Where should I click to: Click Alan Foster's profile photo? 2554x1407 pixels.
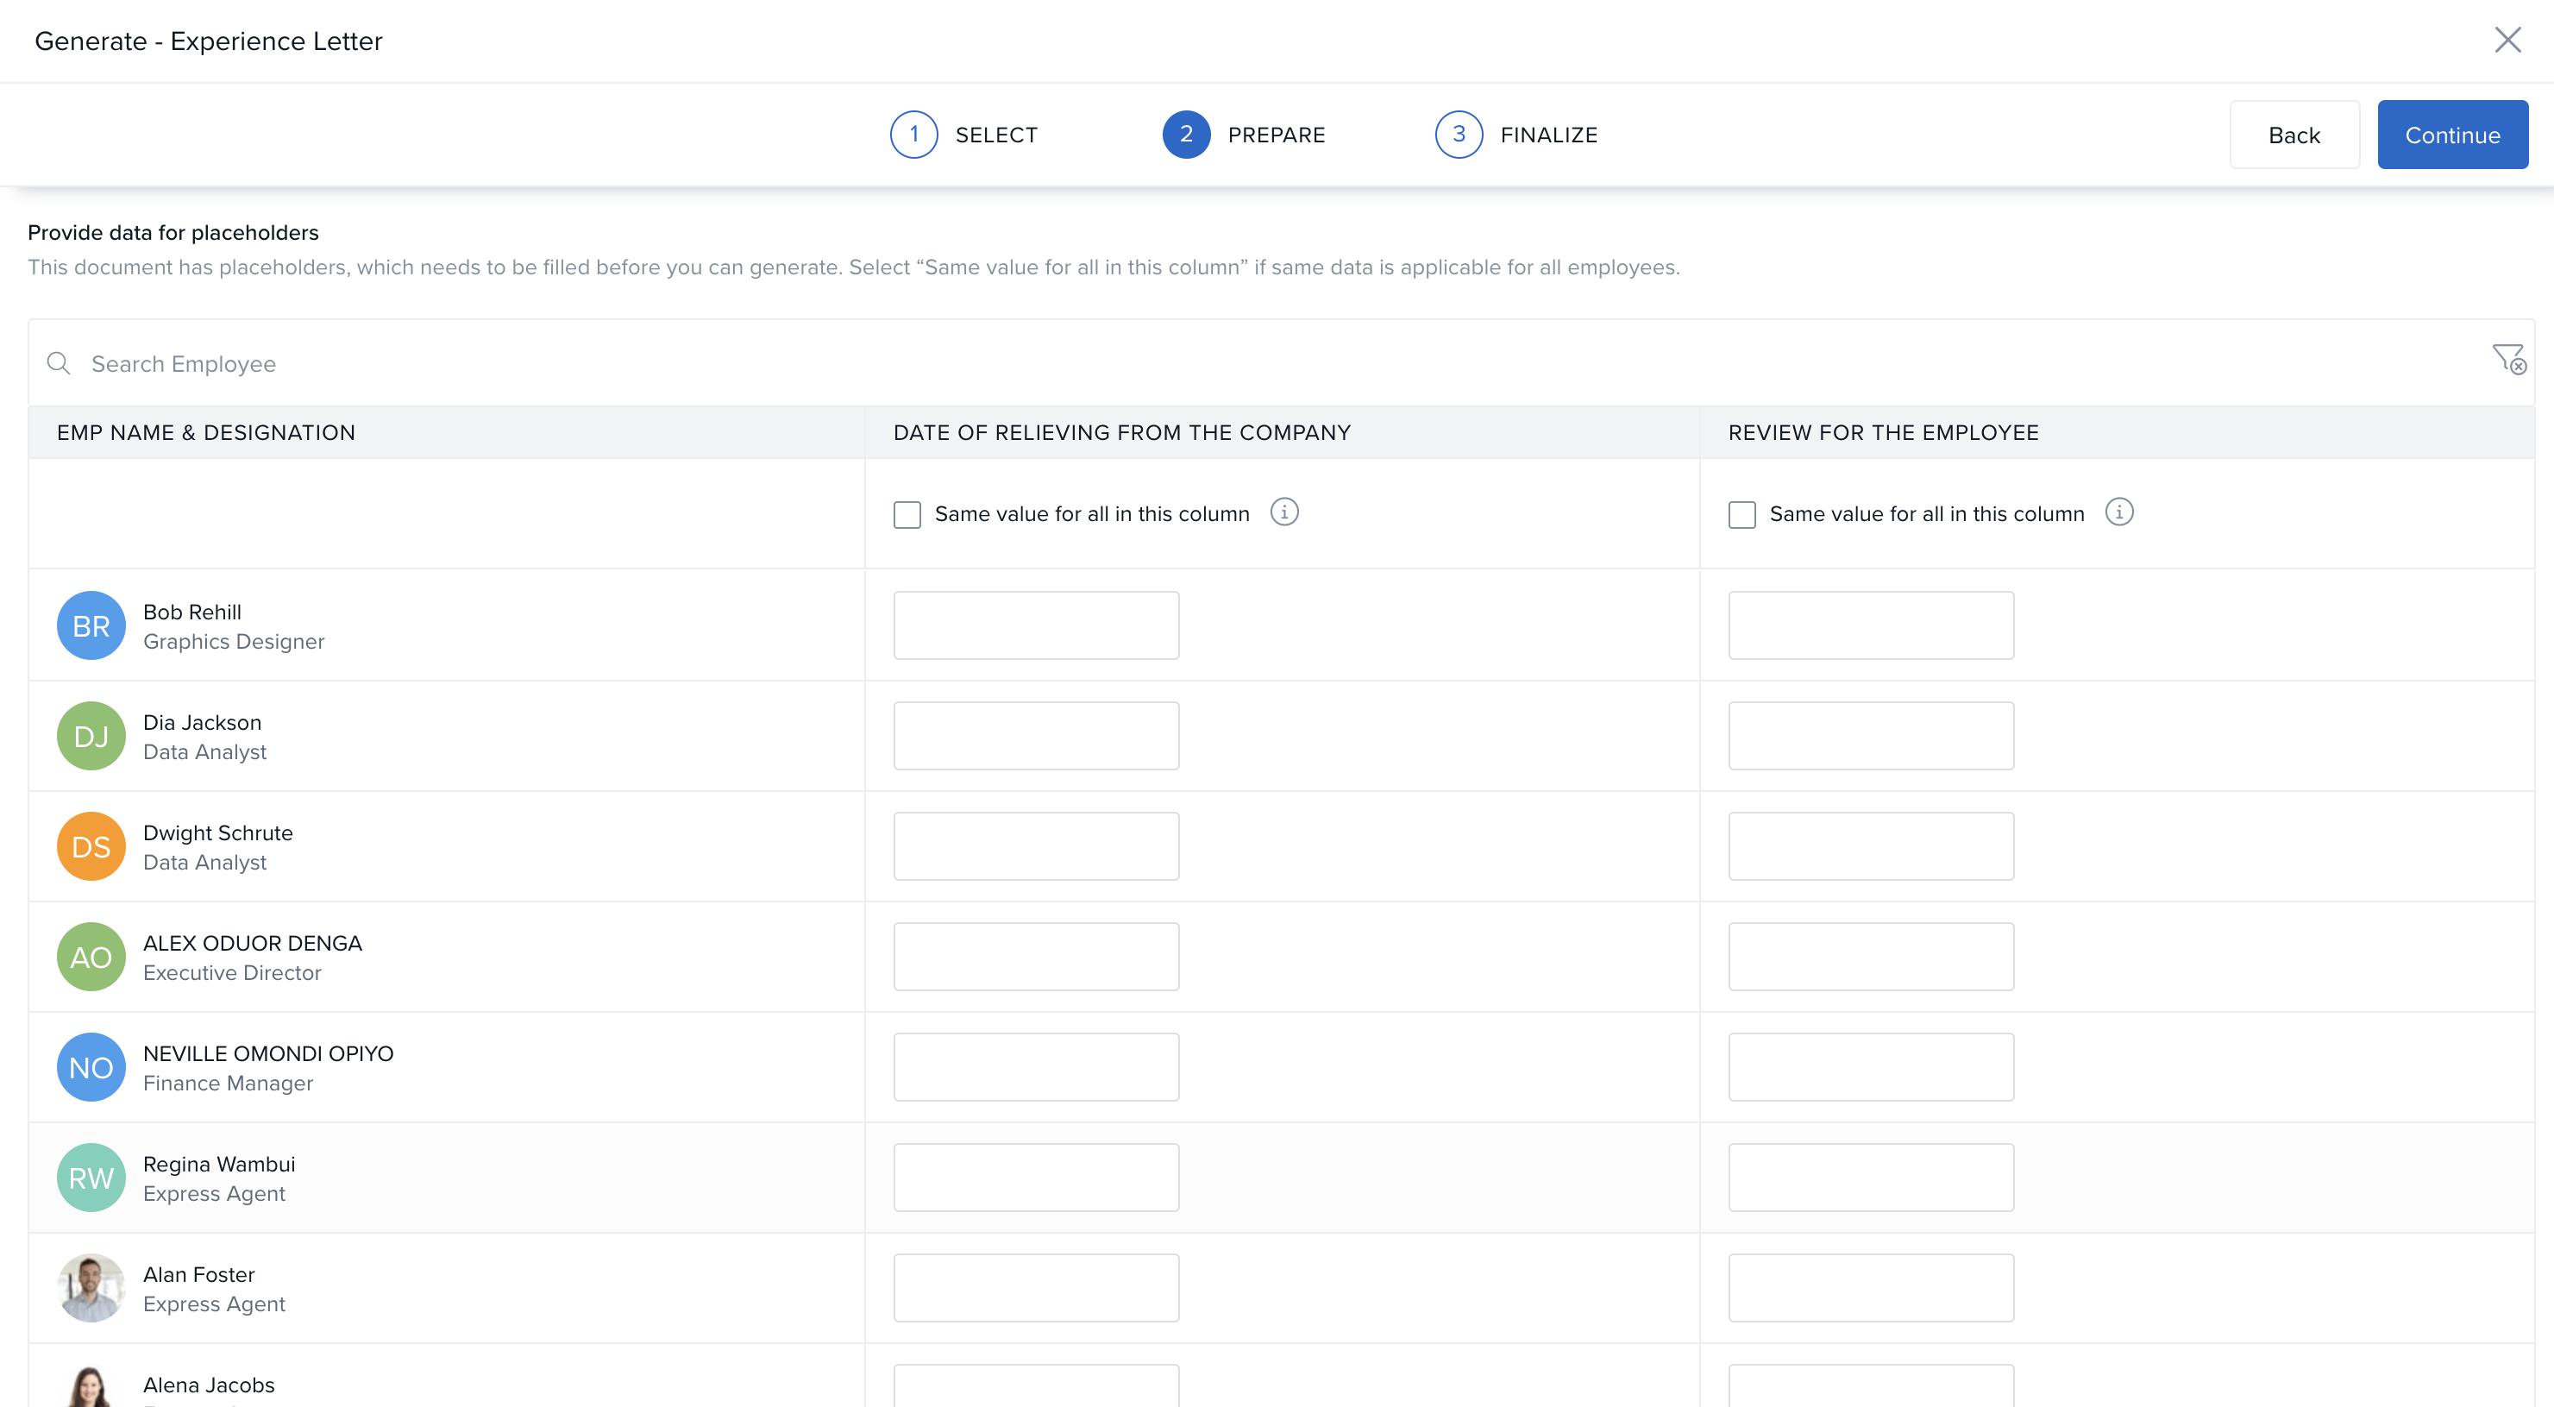pos(91,1288)
